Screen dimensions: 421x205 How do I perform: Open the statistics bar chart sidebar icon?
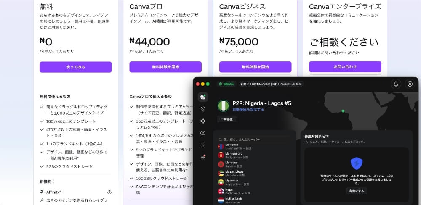tap(203, 145)
